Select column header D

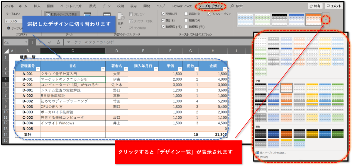pyautogui.click(x=117, y=51)
